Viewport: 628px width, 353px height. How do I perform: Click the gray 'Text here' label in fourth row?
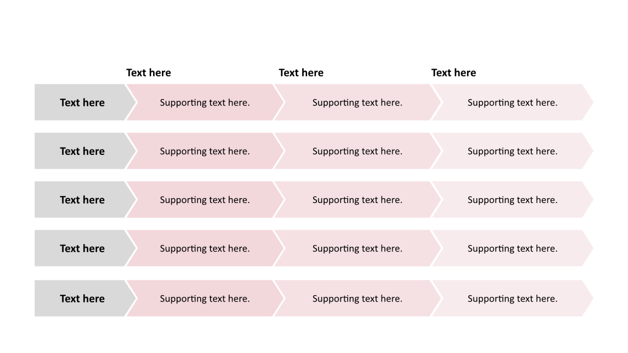click(82, 248)
